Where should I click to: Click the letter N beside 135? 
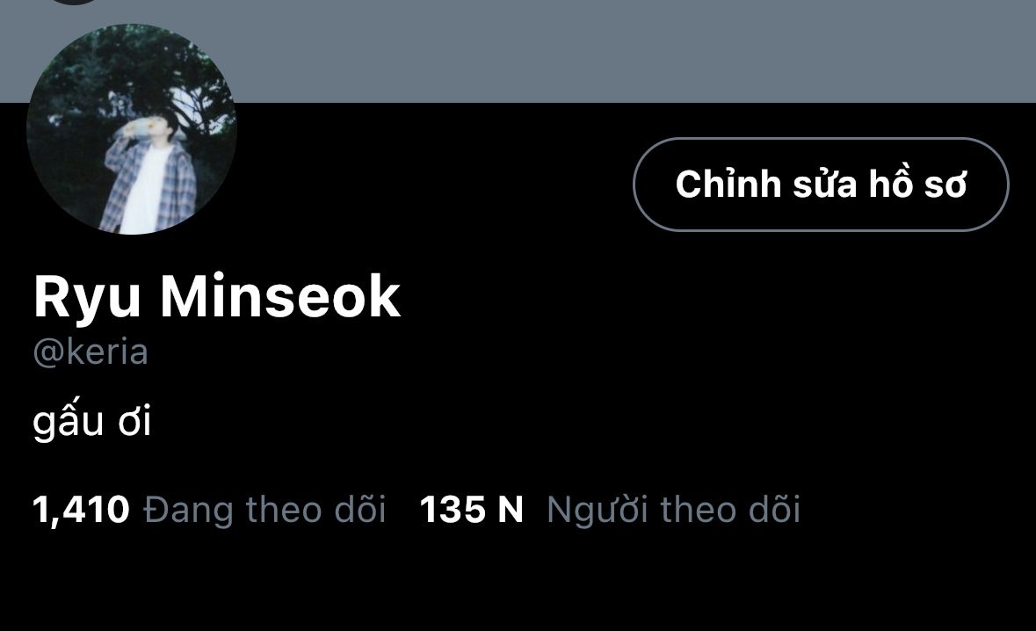pos(510,510)
